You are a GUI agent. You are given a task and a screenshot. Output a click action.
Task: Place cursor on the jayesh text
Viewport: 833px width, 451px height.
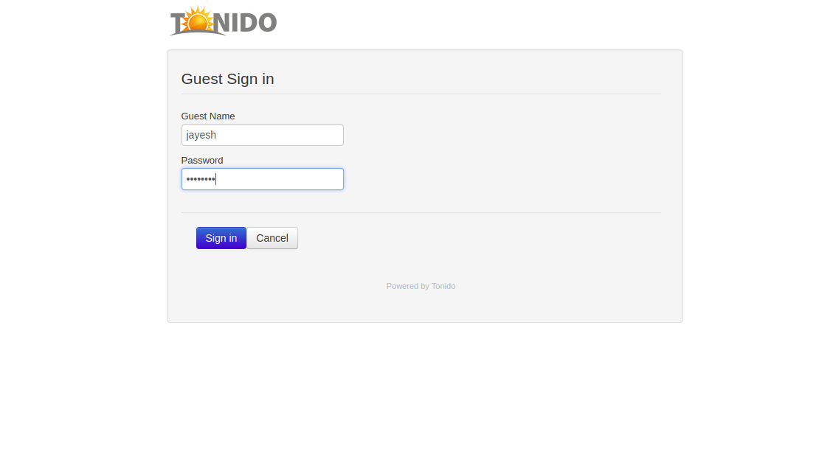point(201,136)
